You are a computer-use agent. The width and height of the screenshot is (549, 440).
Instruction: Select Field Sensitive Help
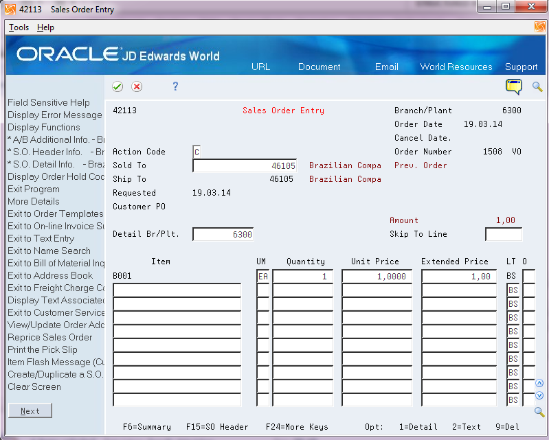click(x=49, y=102)
